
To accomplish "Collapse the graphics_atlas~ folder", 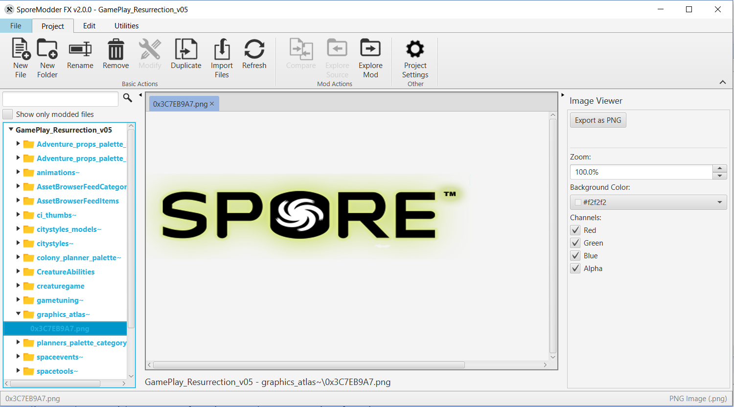I will coord(18,314).
